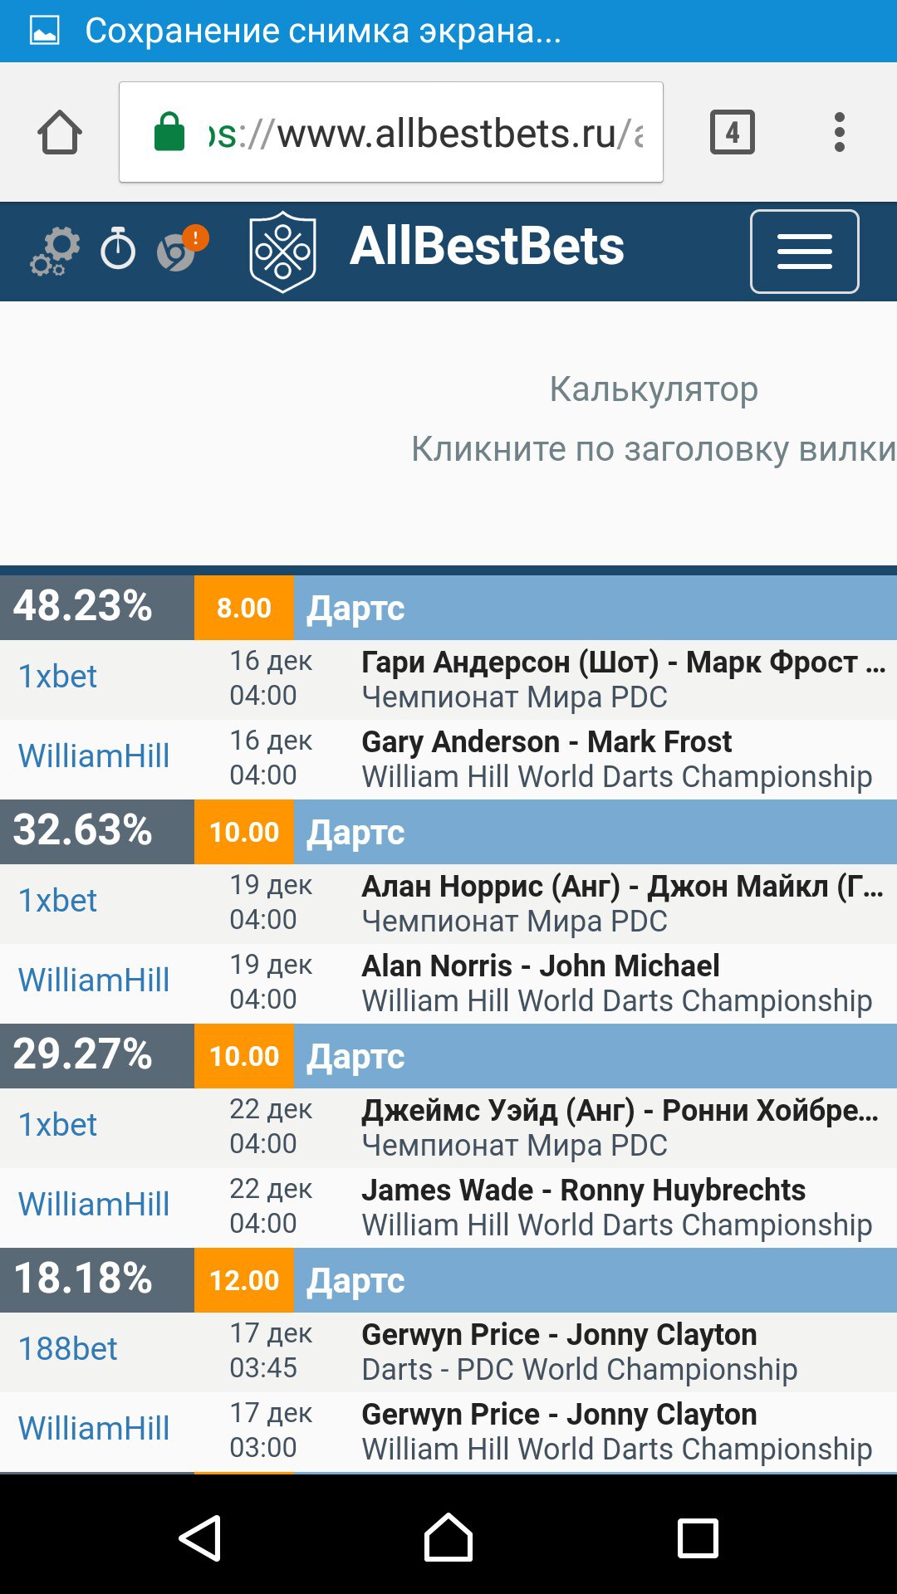Tap the Android recent apps square
The height and width of the screenshot is (1594, 897).
(x=698, y=1538)
